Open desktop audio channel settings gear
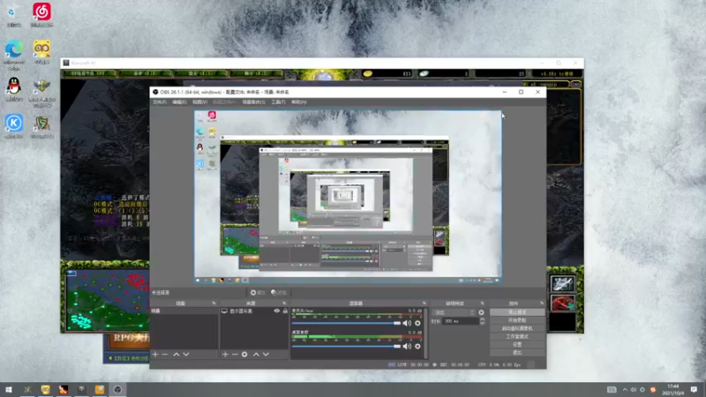 (x=417, y=346)
